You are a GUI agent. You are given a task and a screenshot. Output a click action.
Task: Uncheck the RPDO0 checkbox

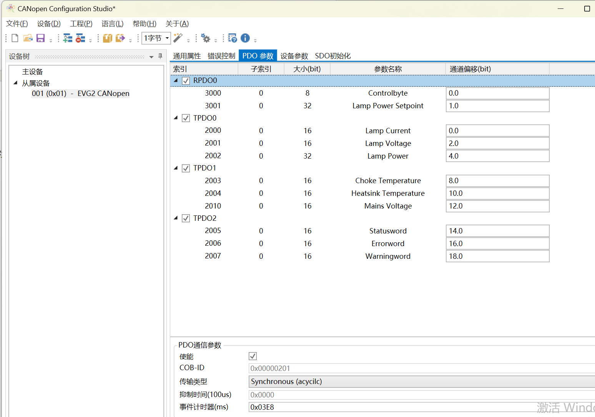186,81
